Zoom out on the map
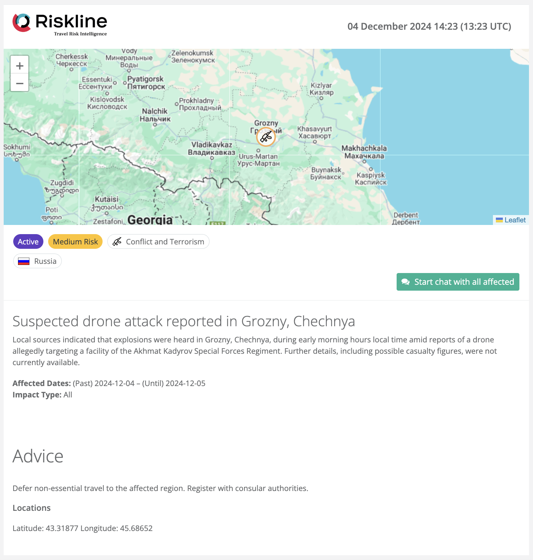 pyautogui.click(x=19, y=84)
